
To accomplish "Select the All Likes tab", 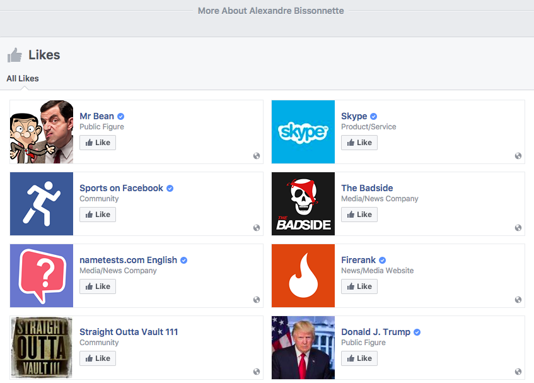I will point(23,78).
